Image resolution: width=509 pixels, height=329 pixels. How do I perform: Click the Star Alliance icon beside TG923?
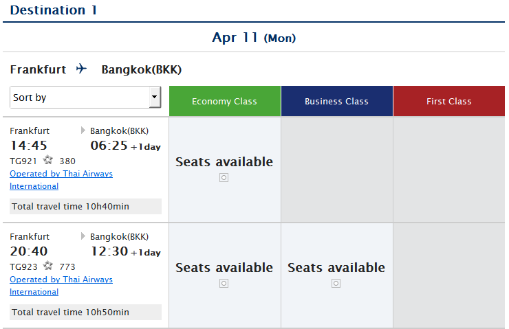pyautogui.click(x=48, y=266)
